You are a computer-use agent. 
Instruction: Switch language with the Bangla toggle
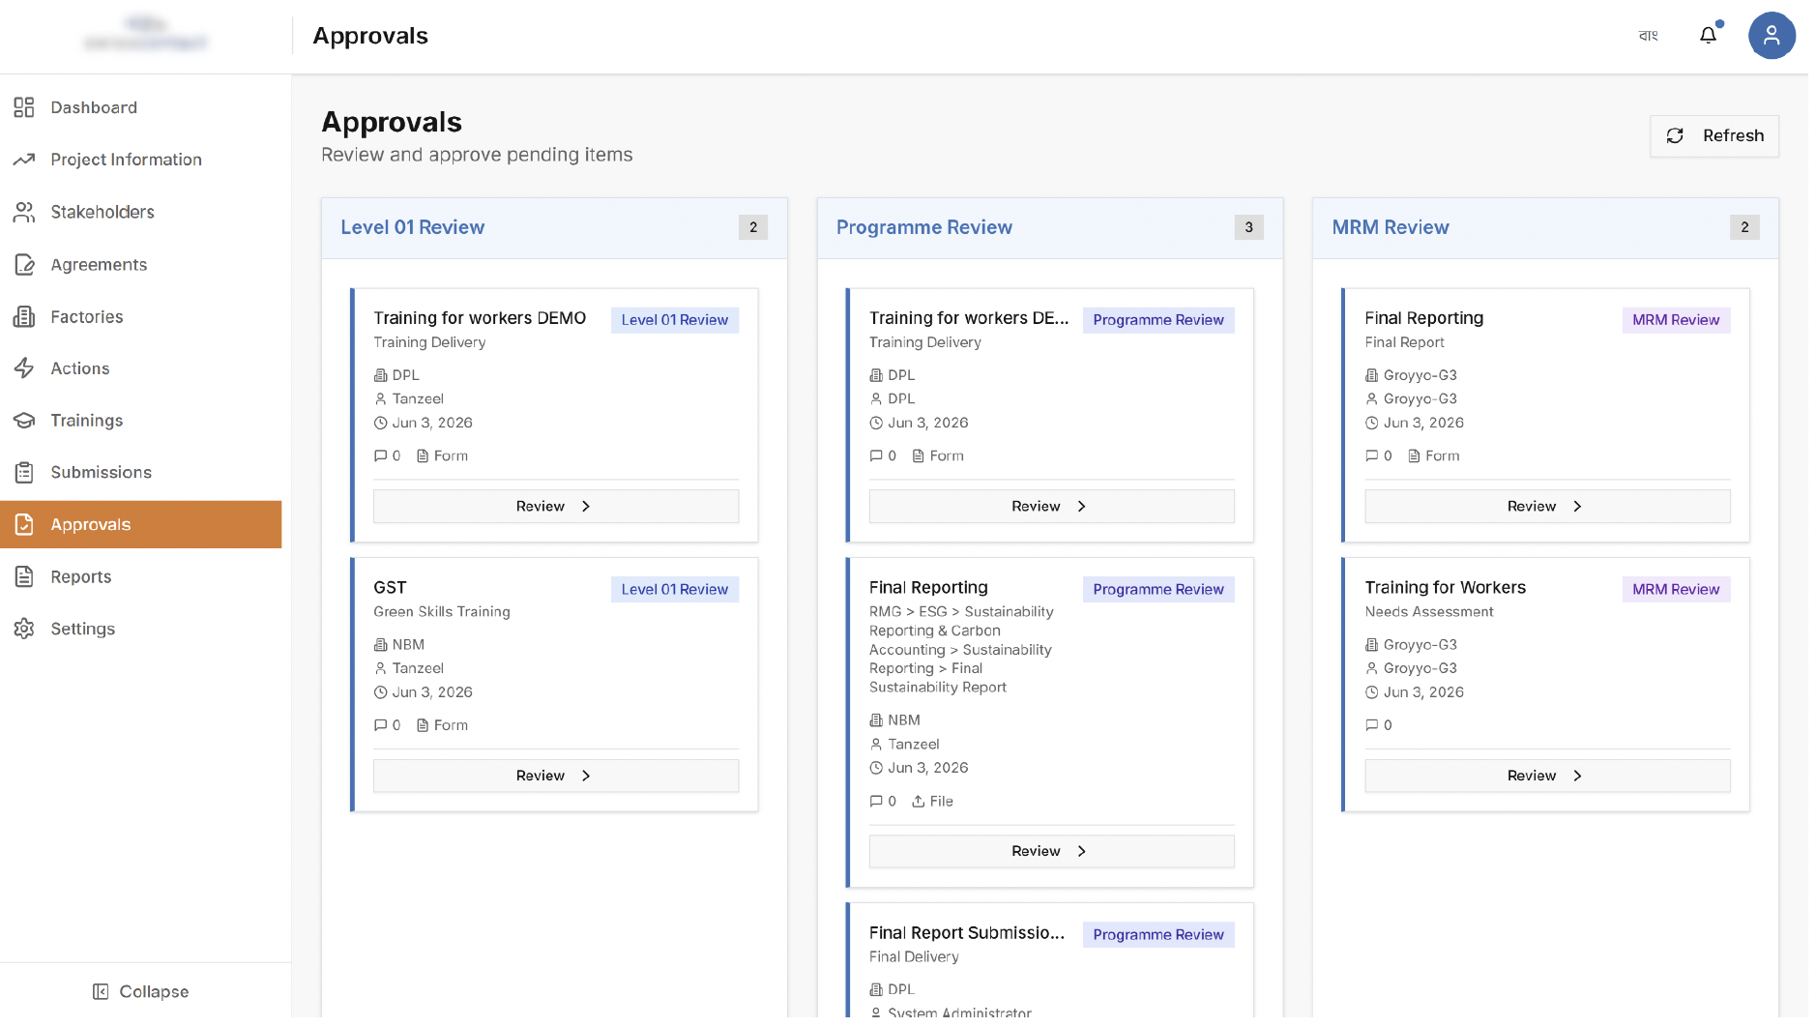click(1648, 36)
